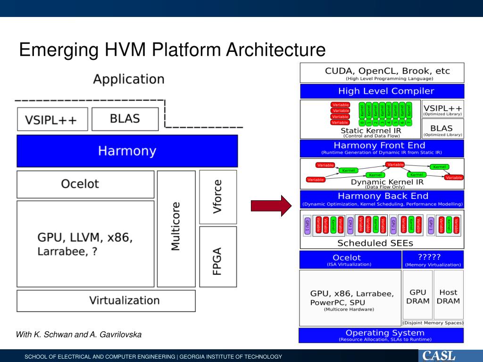Select the Harmony Front End bar
The height and width of the screenshot is (362, 483).
click(382, 148)
